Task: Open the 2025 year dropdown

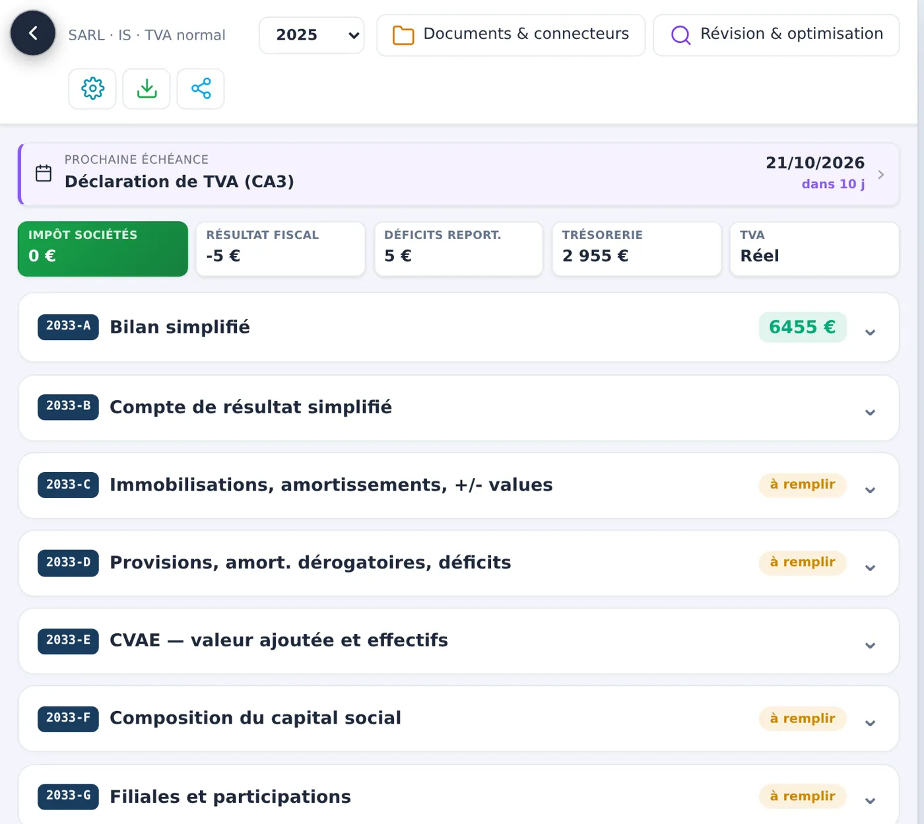Action: pyautogui.click(x=312, y=35)
